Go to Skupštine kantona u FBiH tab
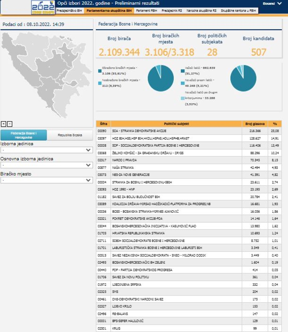 238,11
